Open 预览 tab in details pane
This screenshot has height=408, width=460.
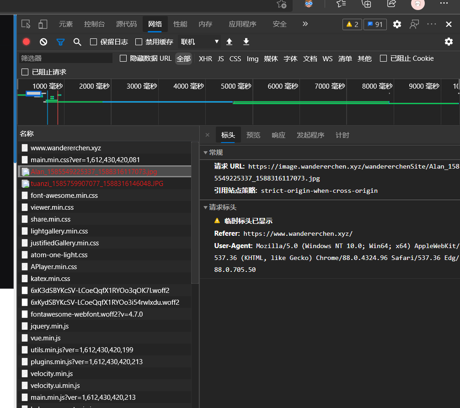[253, 135]
